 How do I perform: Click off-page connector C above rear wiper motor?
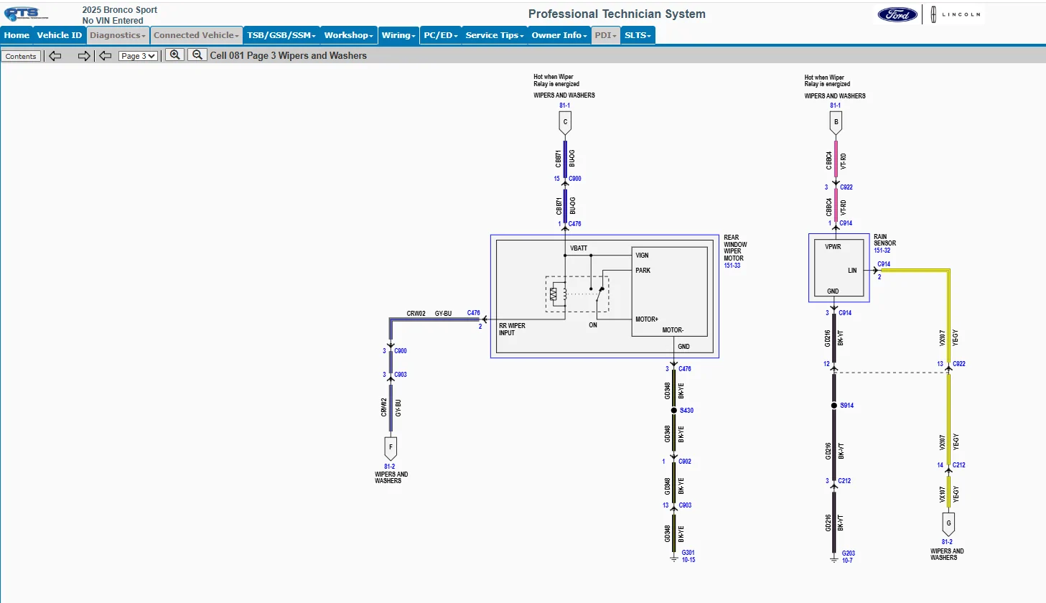tap(565, 123)
